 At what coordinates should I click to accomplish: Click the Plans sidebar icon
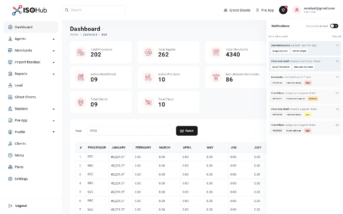click(x=10, y=167)
